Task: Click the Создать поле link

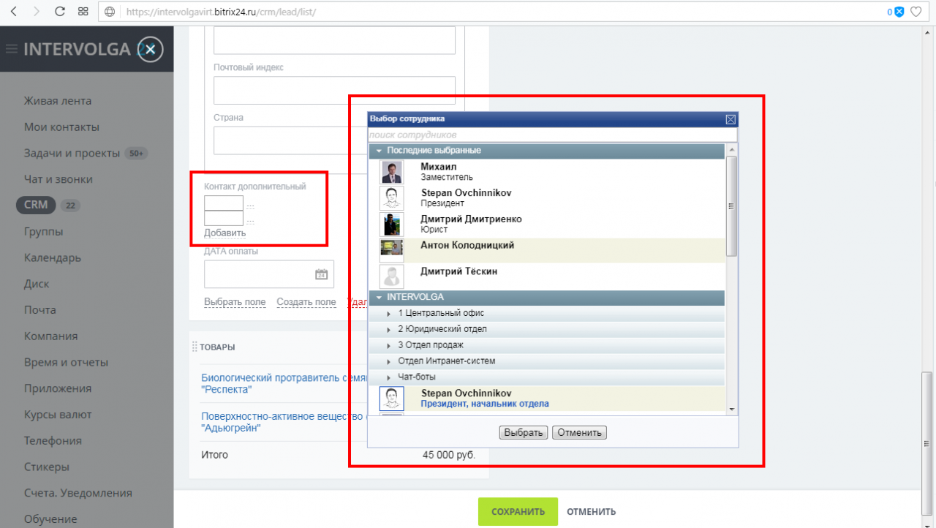Action: click(306, 302)
